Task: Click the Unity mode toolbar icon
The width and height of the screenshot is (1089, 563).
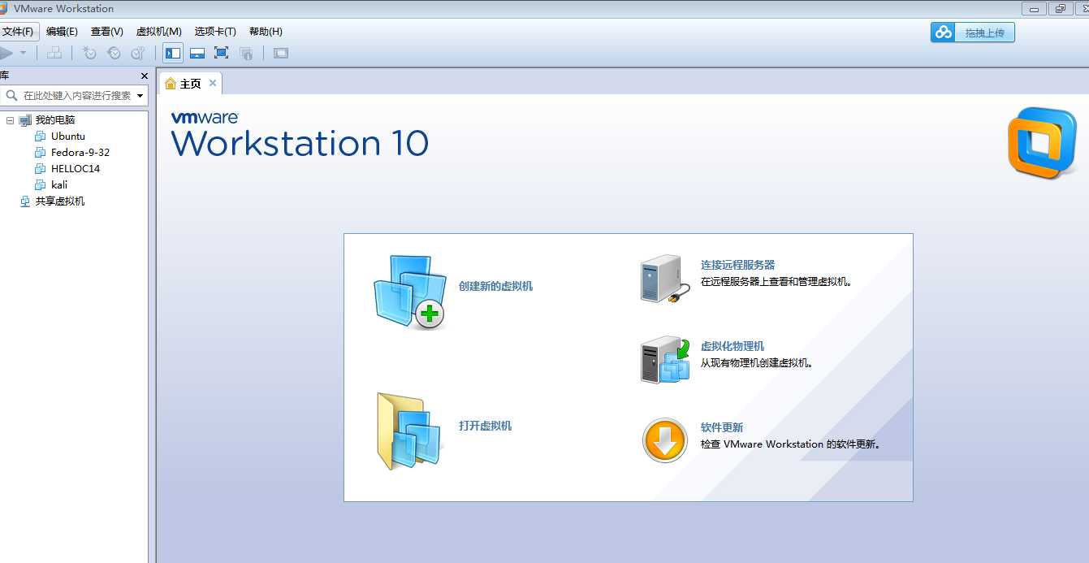Action: tap(247, 53)
